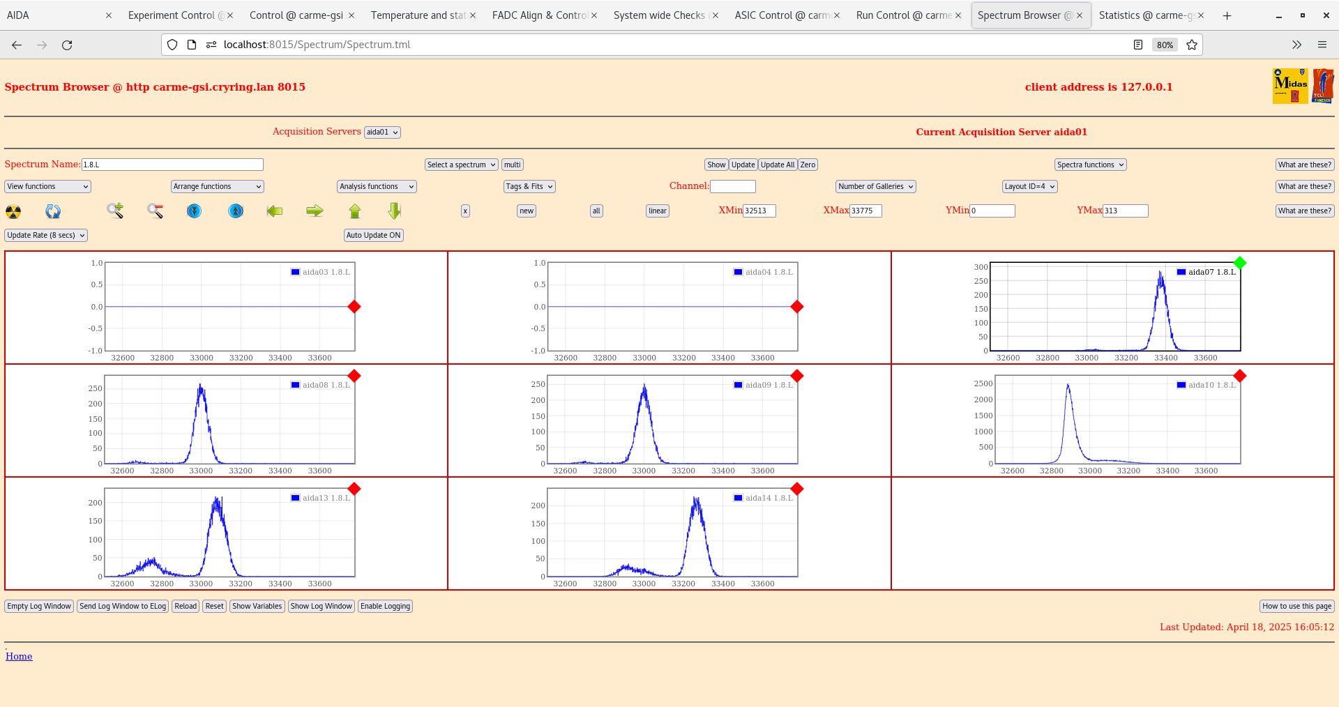Image resolution: width=1339 pixels, height=707 pixels.
Task: Click the Midas logo icon
Action: tap(1290, 86)
